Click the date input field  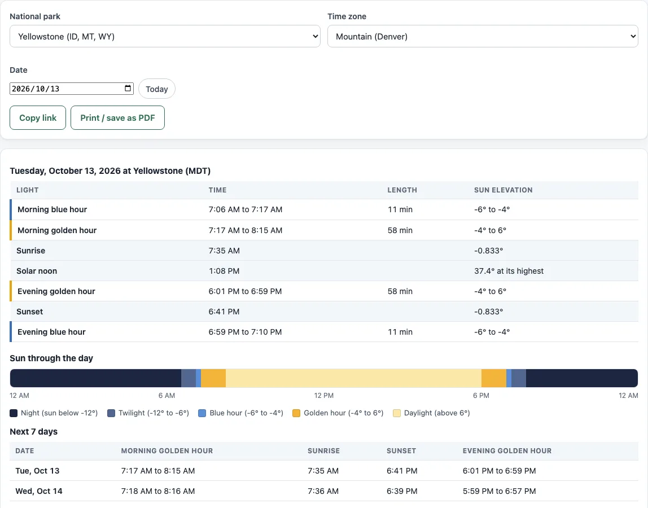point(72,89)
